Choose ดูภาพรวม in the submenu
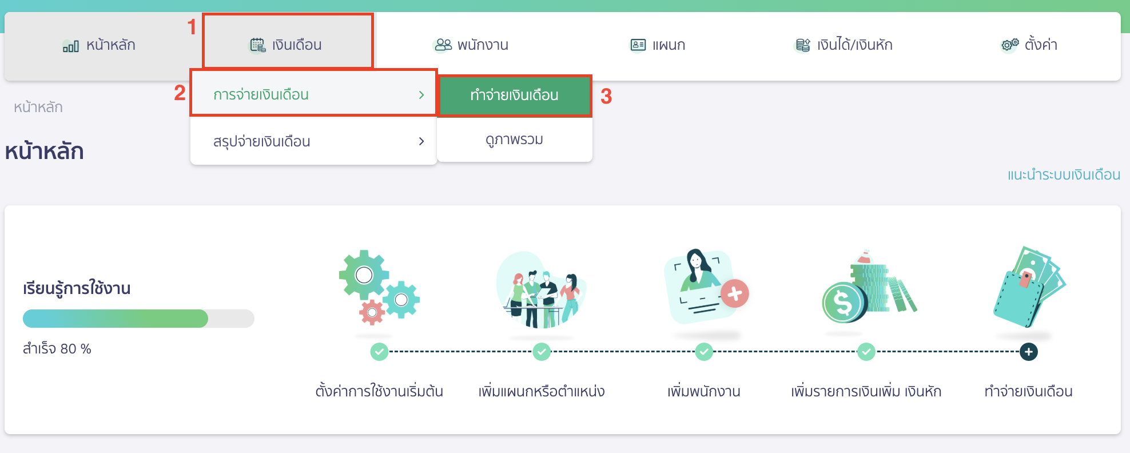 point(515,140)
